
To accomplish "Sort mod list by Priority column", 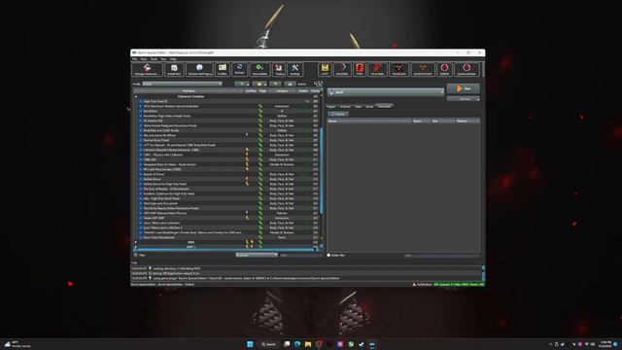I will click(315, 90).
